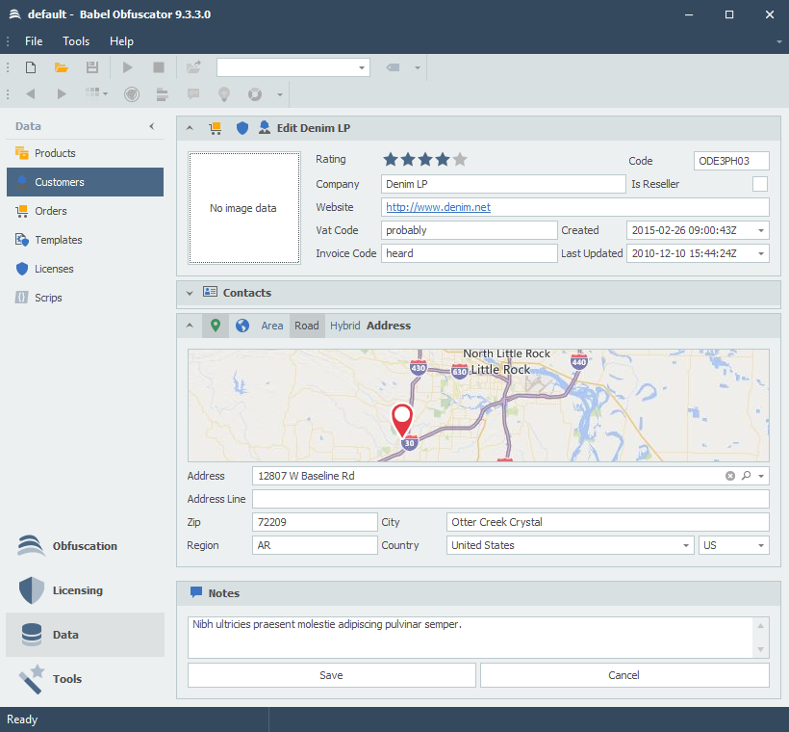This screenshot has height=732, width=789.
Task: Switch to the bottom Tools module
Action: click(85, 679)
